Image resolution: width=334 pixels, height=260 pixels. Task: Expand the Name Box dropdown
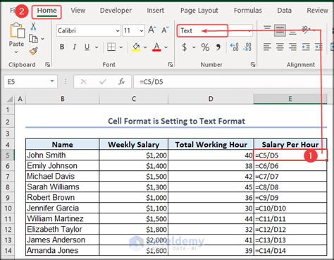[x=52, y=81]
